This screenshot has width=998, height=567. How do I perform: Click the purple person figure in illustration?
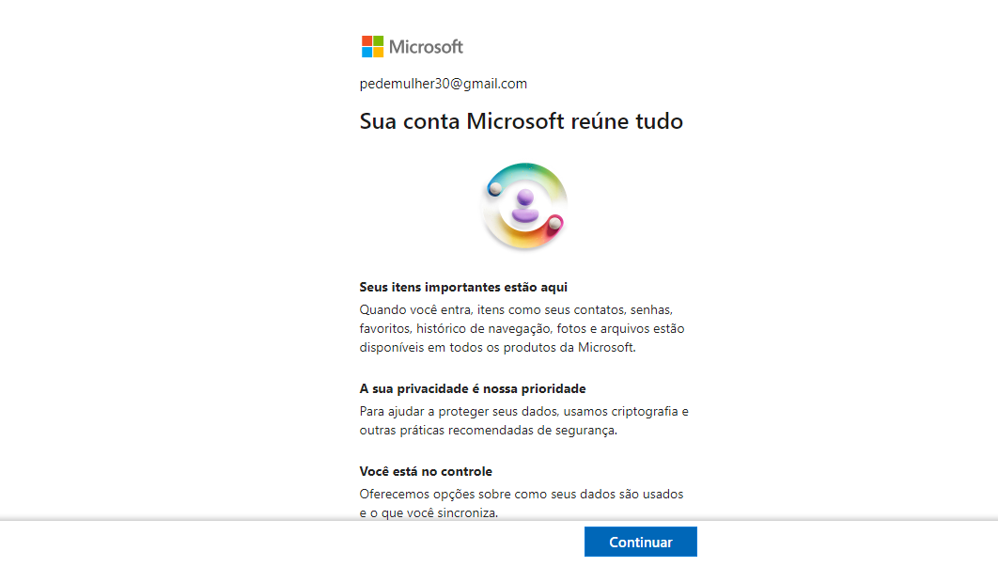tap(525, 207)
